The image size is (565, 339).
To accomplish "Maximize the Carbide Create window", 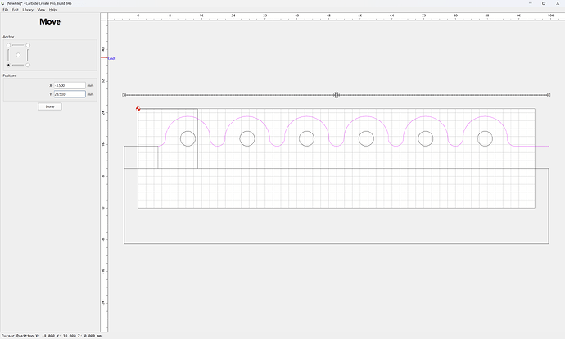I will click(x=544, y=3).
